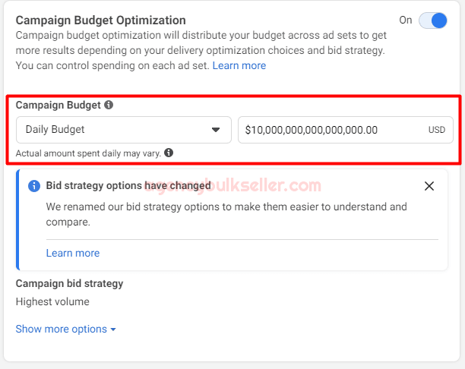Image resolution: width=465 pixels, height=369 pixels.
Task: Expand Show more options
Action: coord(62,329)
